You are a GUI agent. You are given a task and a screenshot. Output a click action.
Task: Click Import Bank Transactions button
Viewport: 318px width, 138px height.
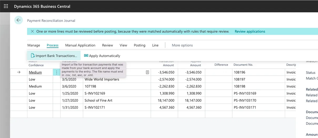pos(54,56)
